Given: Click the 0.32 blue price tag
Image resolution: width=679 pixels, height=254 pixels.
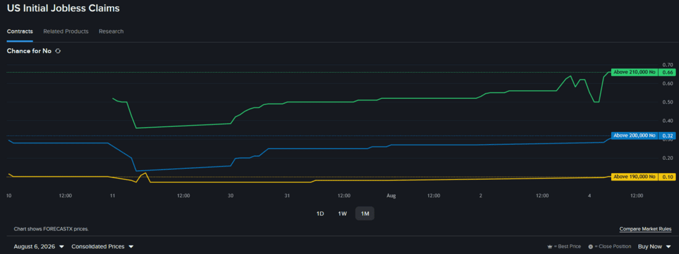Looking at the screenshot, I should coord(667,136).
